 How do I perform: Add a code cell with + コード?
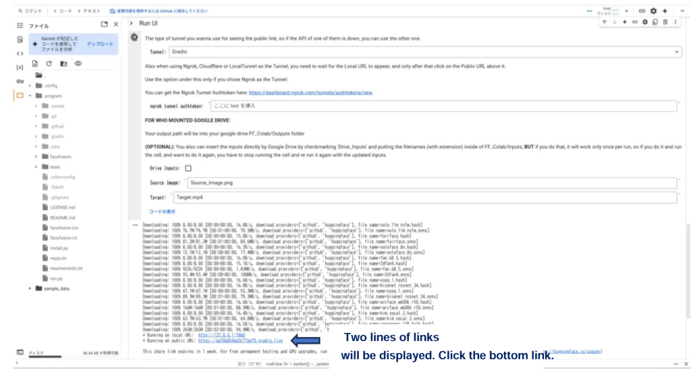(62, 11)
